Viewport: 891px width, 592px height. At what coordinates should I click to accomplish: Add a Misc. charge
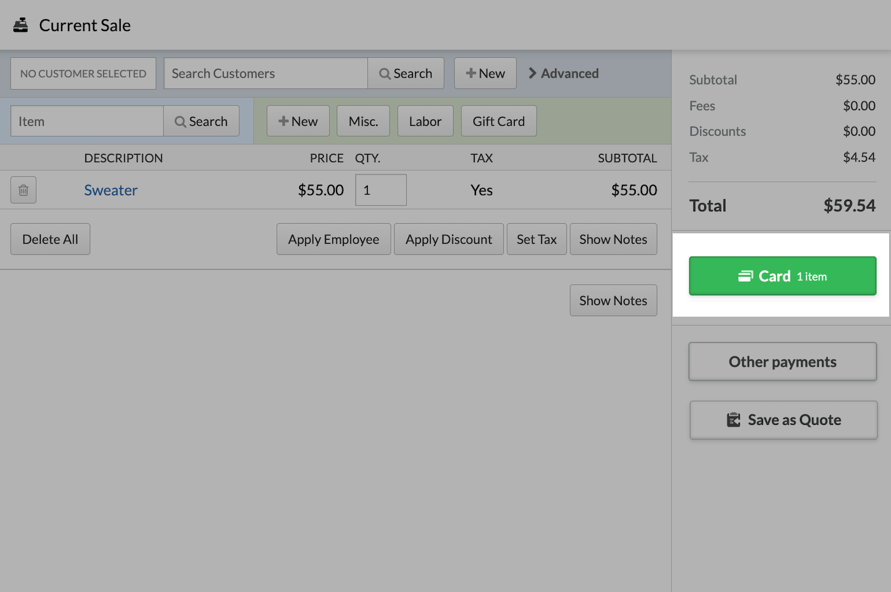pos(363,121)
